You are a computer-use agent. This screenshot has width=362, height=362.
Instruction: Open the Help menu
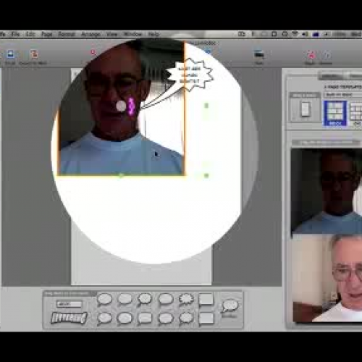(153, 34)
